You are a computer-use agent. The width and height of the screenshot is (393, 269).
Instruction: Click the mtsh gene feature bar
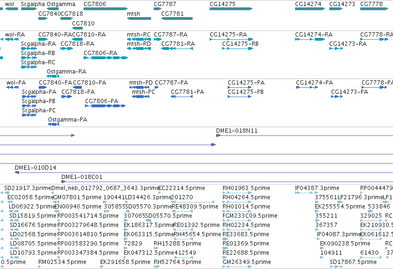(x=139, y=18)
